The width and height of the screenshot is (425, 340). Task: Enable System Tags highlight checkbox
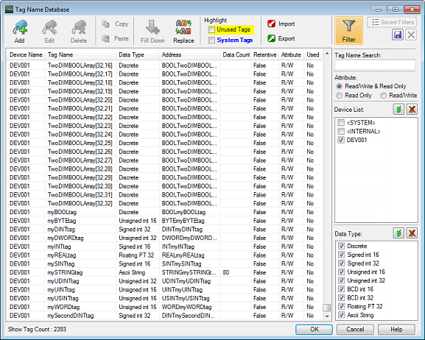coord(211,40)
